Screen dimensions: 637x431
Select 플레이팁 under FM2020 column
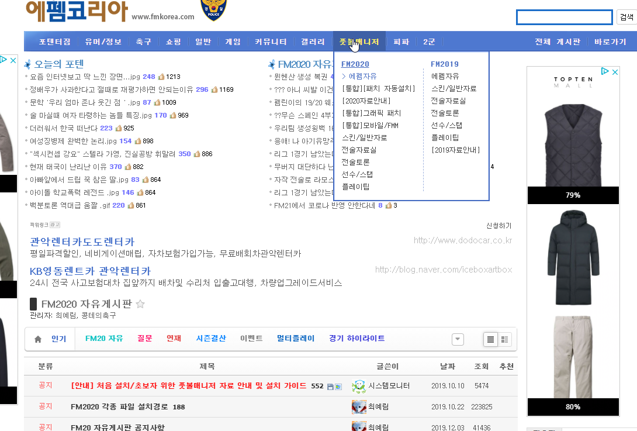[x=355, y=187]
